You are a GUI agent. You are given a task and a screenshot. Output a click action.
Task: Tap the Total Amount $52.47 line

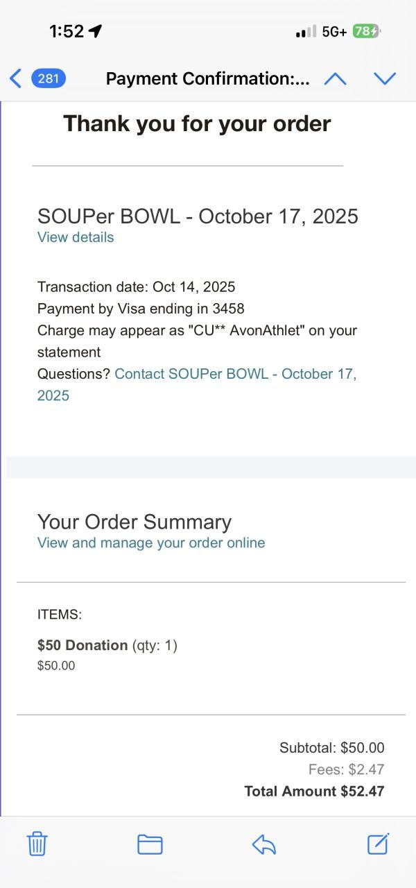coord(314,791)
